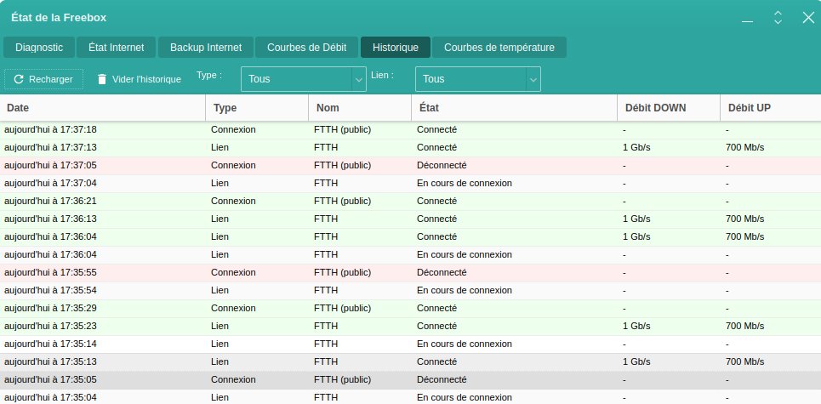Click Déconnecté state in the 17:35:55 row
821x404 pixels.
click(442, 273)
